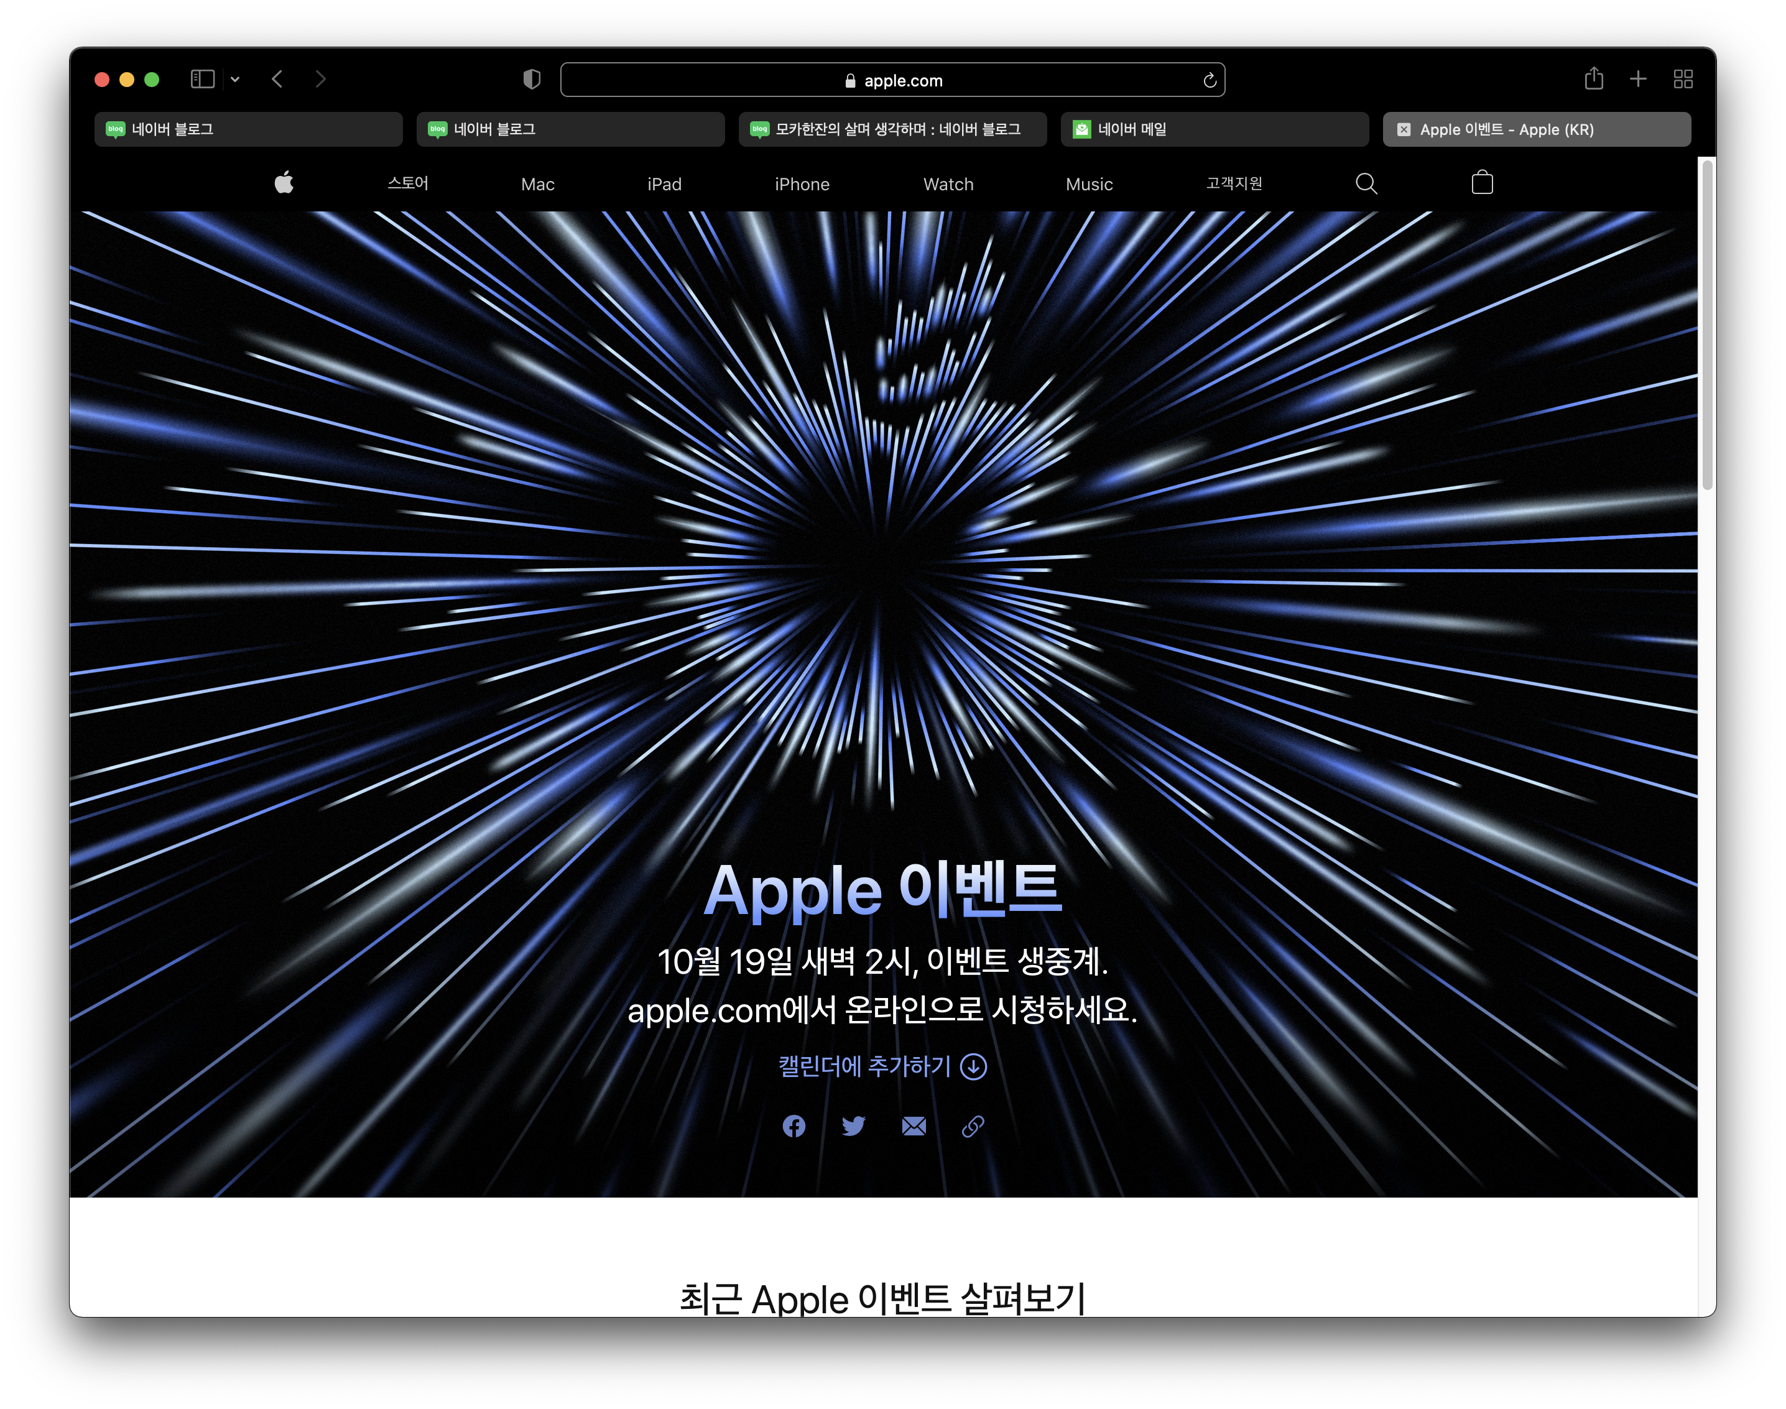Share event via Twitter icon

853,1126
